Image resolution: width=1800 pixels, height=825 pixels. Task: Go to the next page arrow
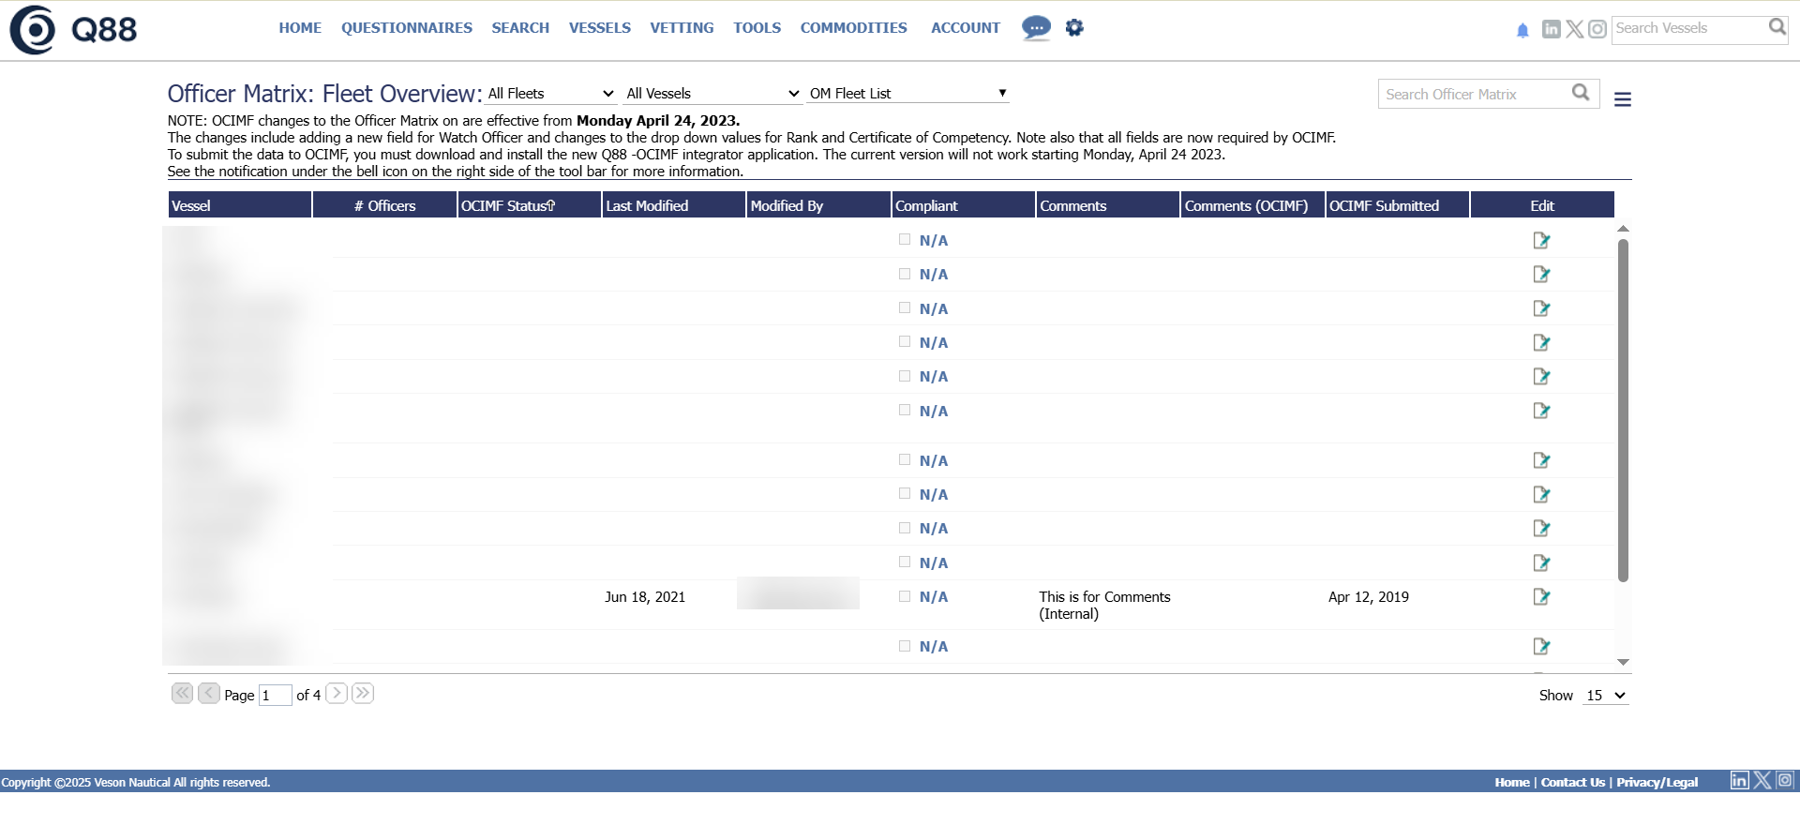click(337, 694)
